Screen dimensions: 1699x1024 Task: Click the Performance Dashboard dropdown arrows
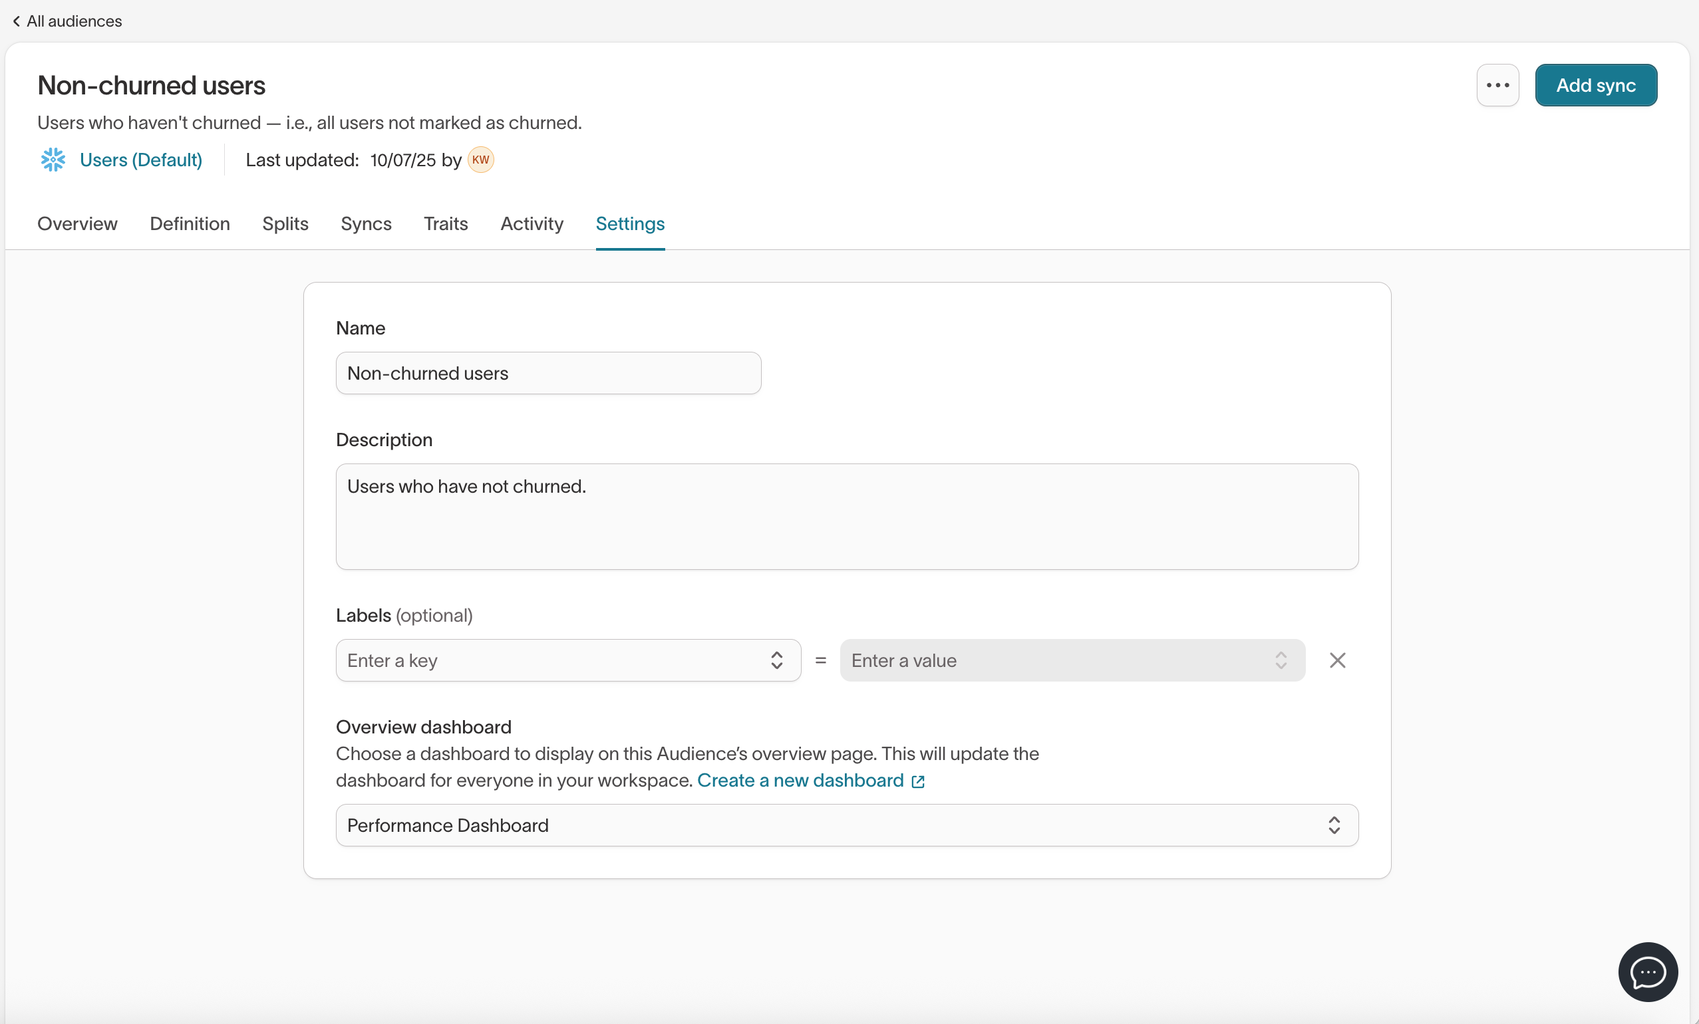pyautogui.click(x=1334, y=826)
